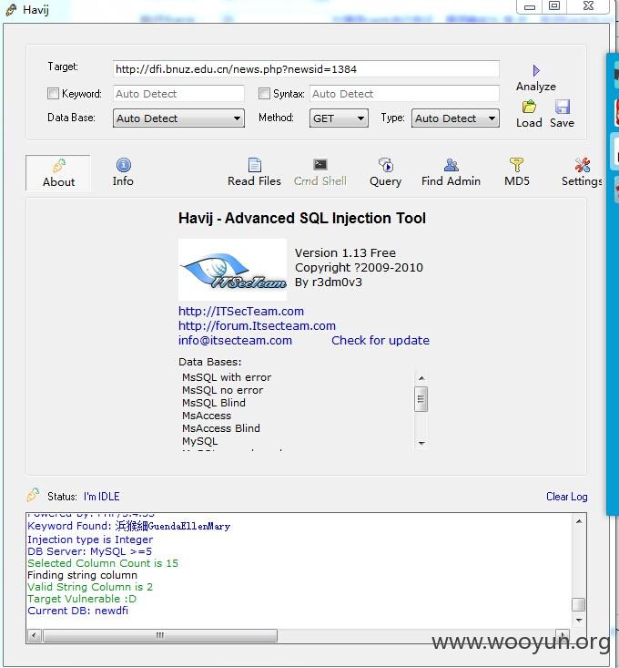
Task: Open the Read Files document icon
Action: 254,165
